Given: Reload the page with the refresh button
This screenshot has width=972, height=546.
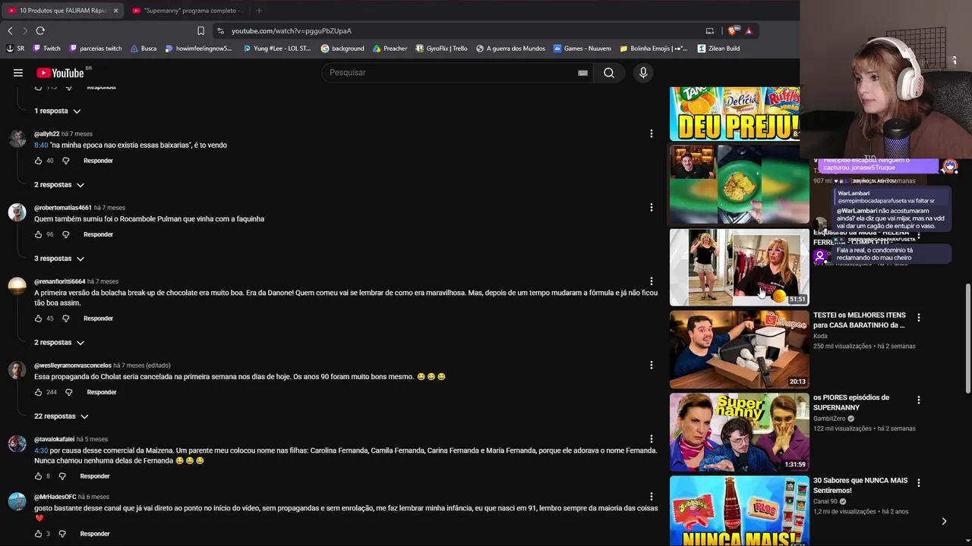Looking at the screenshot, I should [x=40, y=31].
